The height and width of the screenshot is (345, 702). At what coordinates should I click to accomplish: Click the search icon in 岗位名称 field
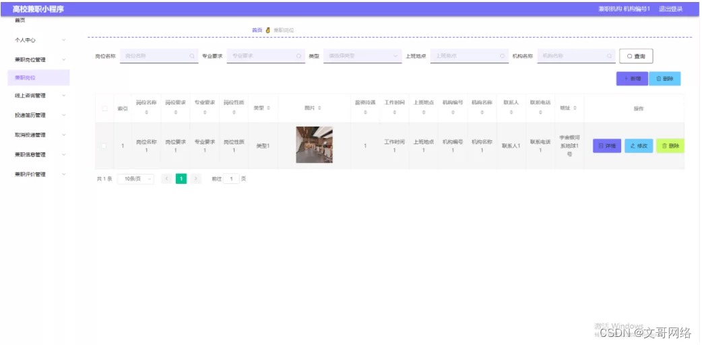[192, 56]
